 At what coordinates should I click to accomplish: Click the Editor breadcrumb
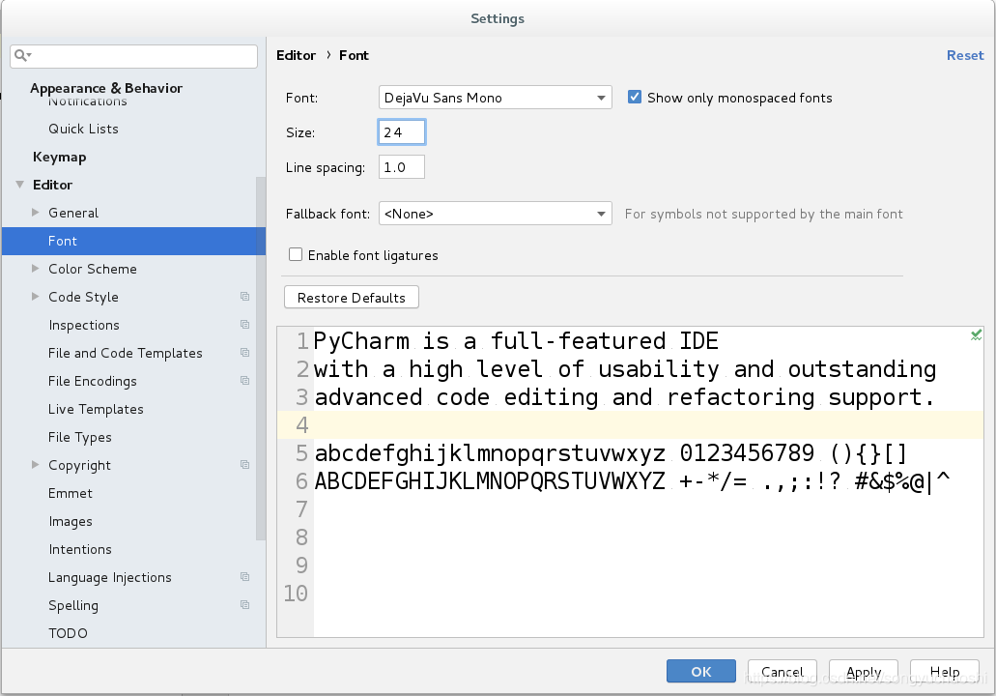(x=296, y=55)
